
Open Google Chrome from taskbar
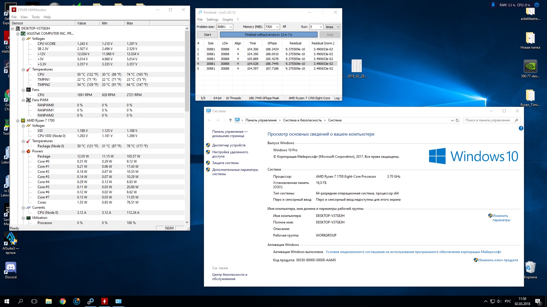click(63, 301)
